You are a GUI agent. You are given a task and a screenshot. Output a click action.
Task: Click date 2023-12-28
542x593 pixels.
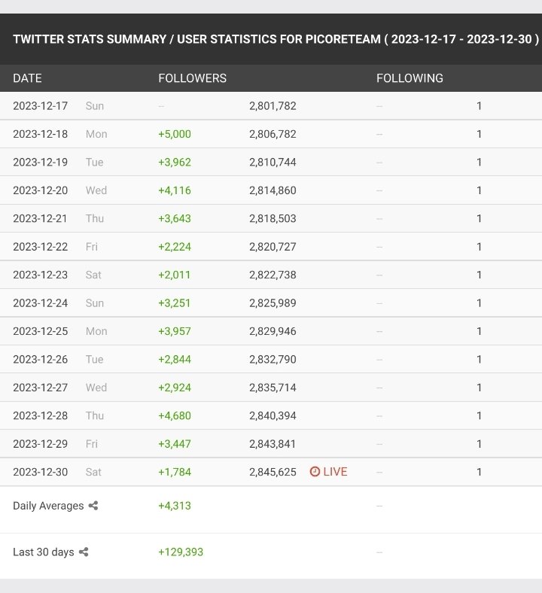click(40, 415)
